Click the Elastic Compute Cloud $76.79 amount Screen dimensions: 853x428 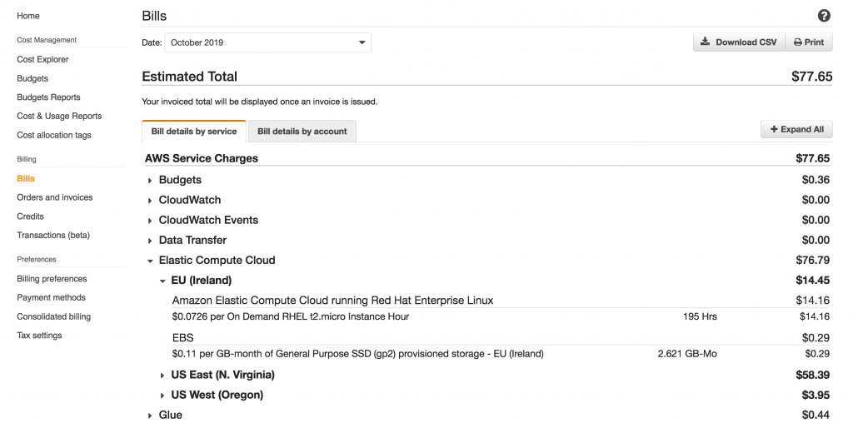pyautogui.click(x=813, y=260)
